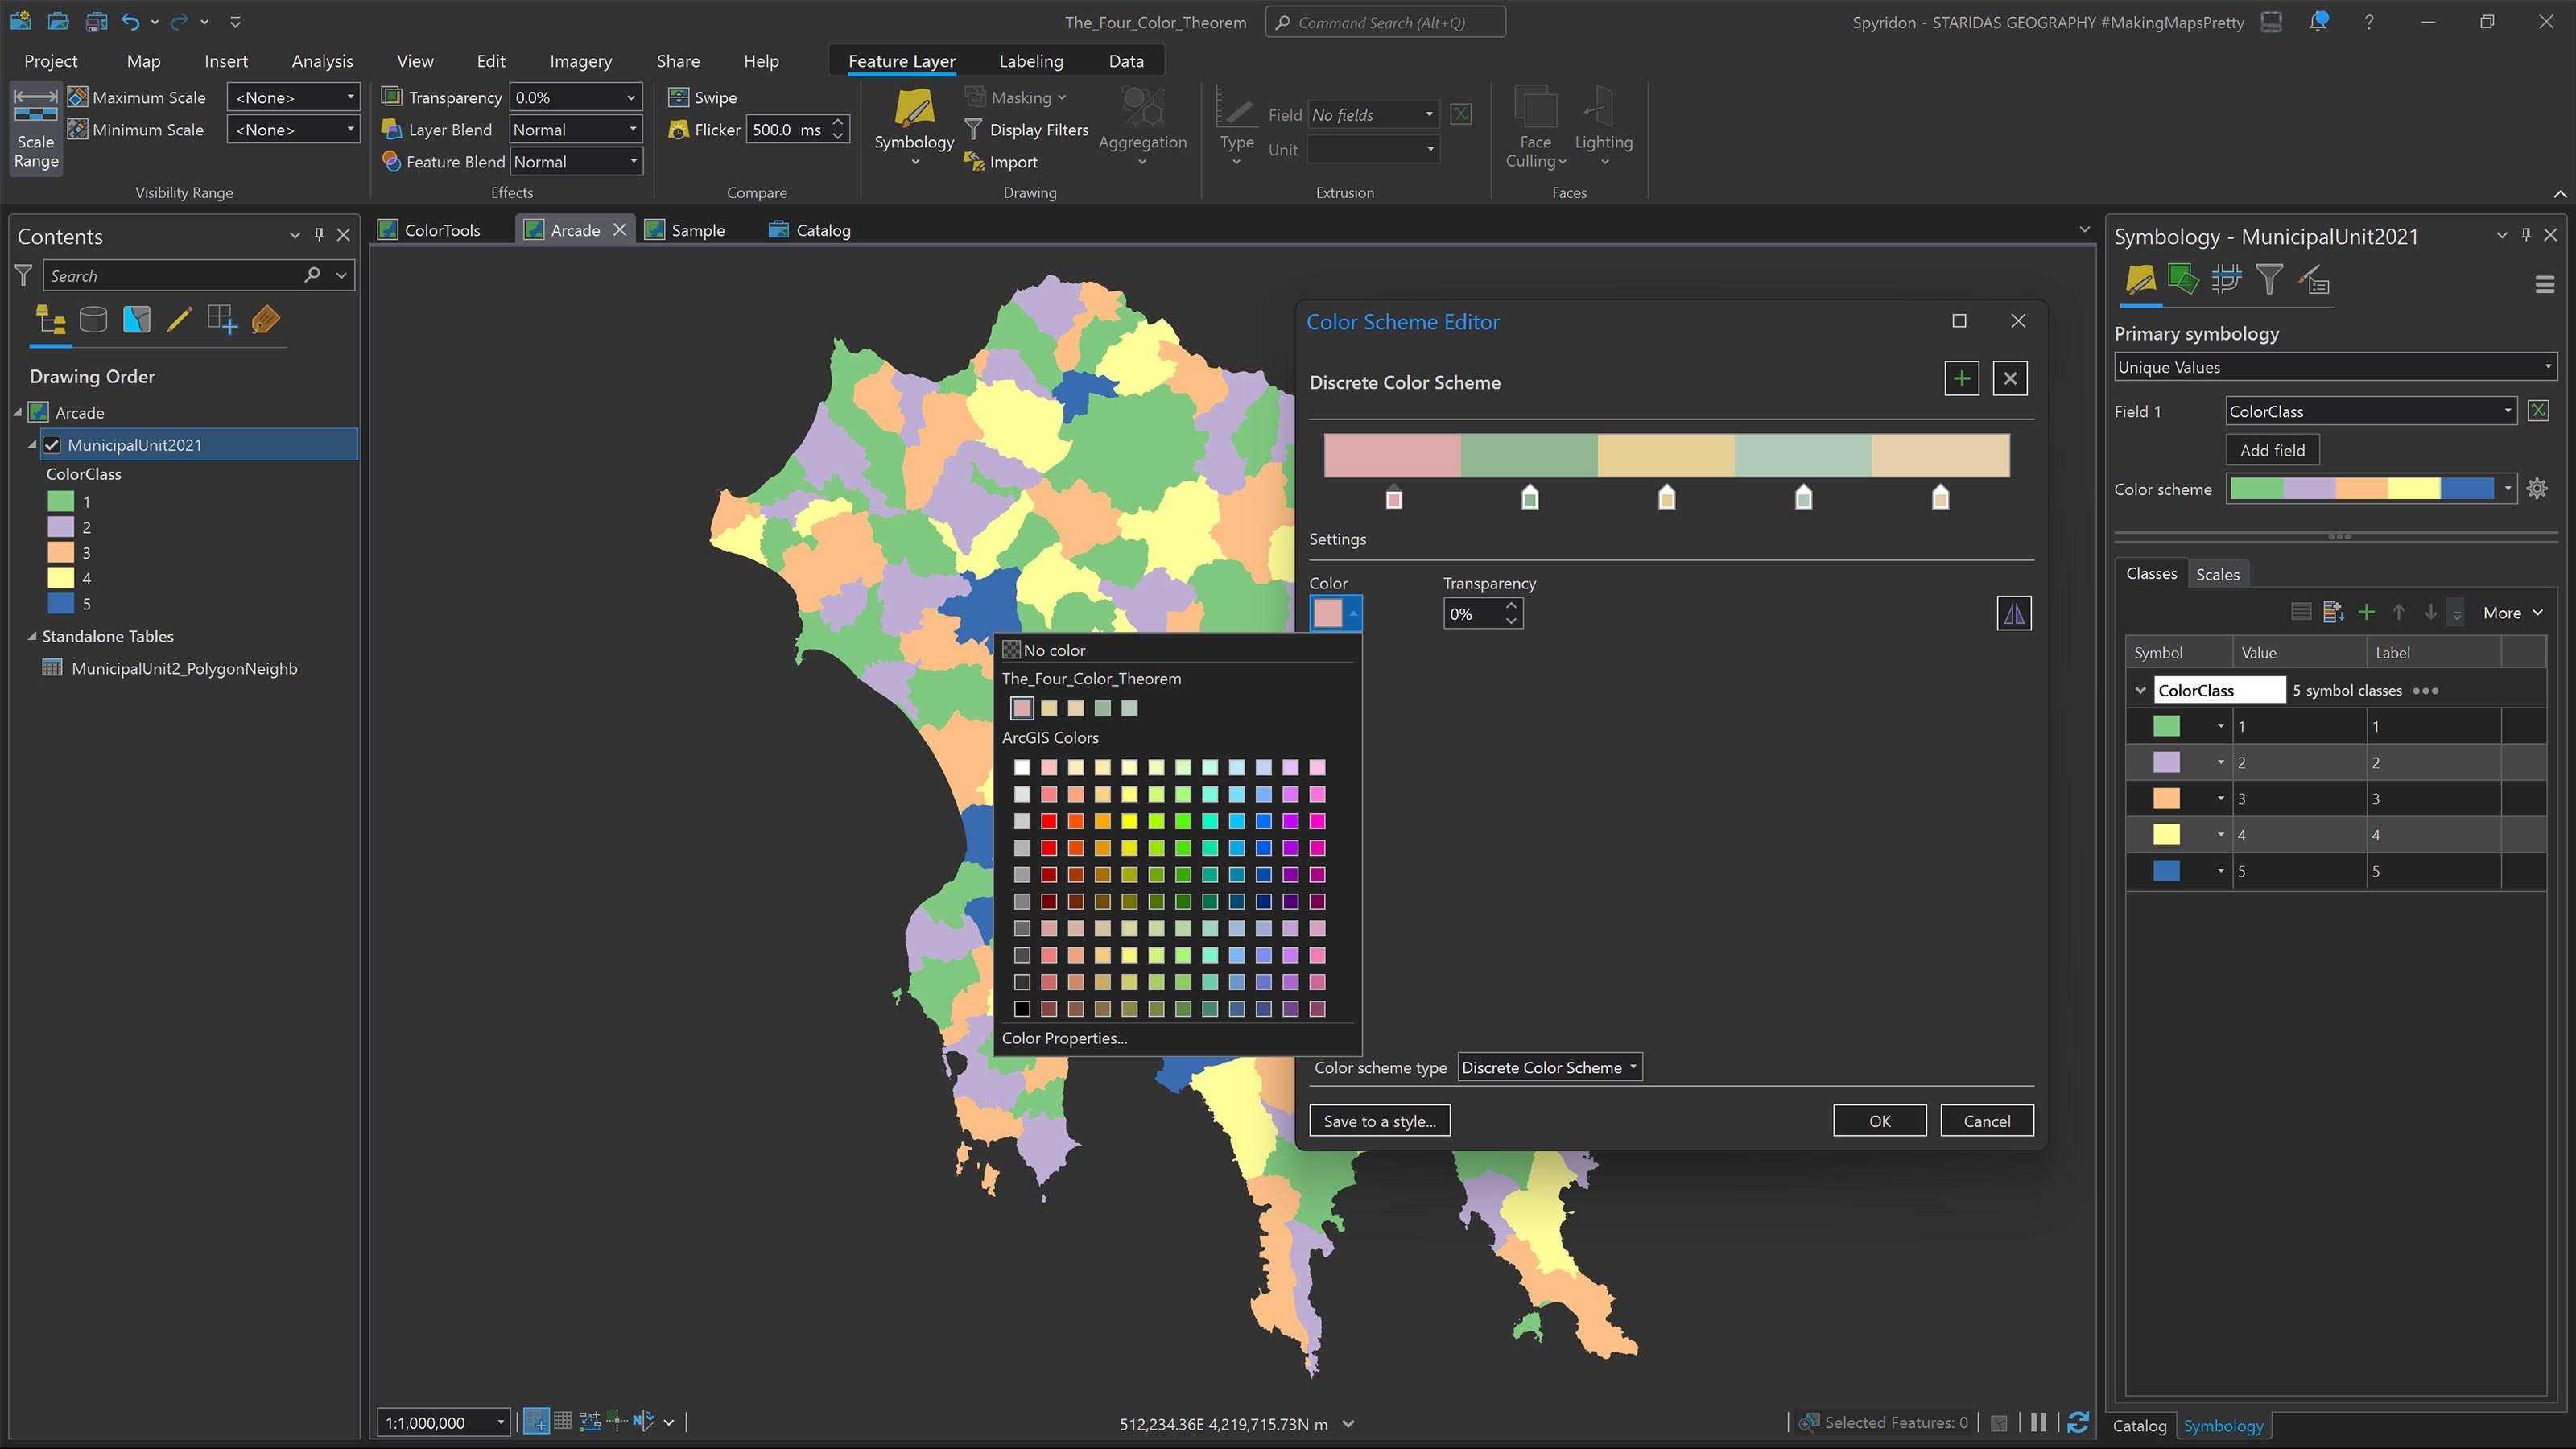Open the Layer Blend Normal dropdown
The width and height of the screenshot is (2576, 1449).
click(x=633, y=129)
